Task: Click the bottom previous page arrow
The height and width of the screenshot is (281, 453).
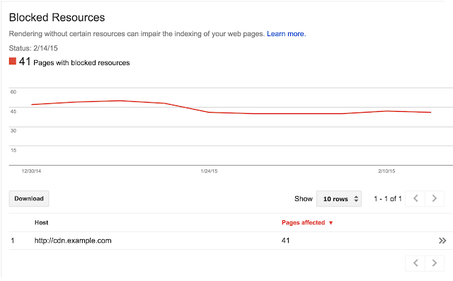Action: point(415,263)
